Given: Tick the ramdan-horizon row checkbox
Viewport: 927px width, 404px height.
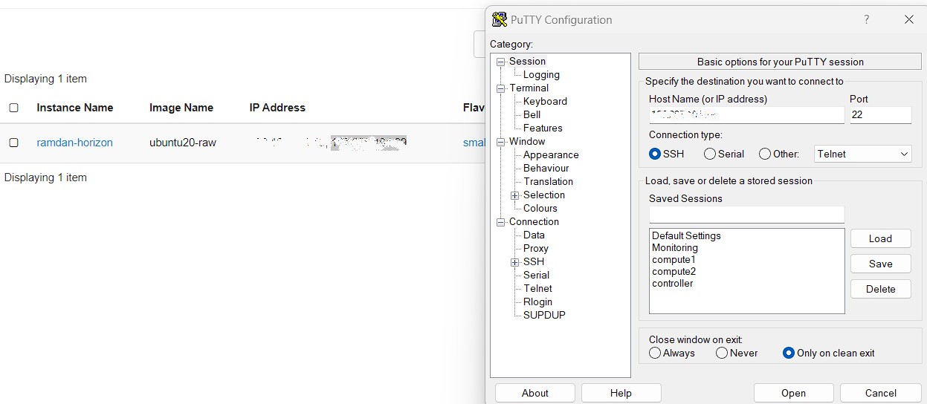Looking at the screenshot, I should tap(13, 143).
